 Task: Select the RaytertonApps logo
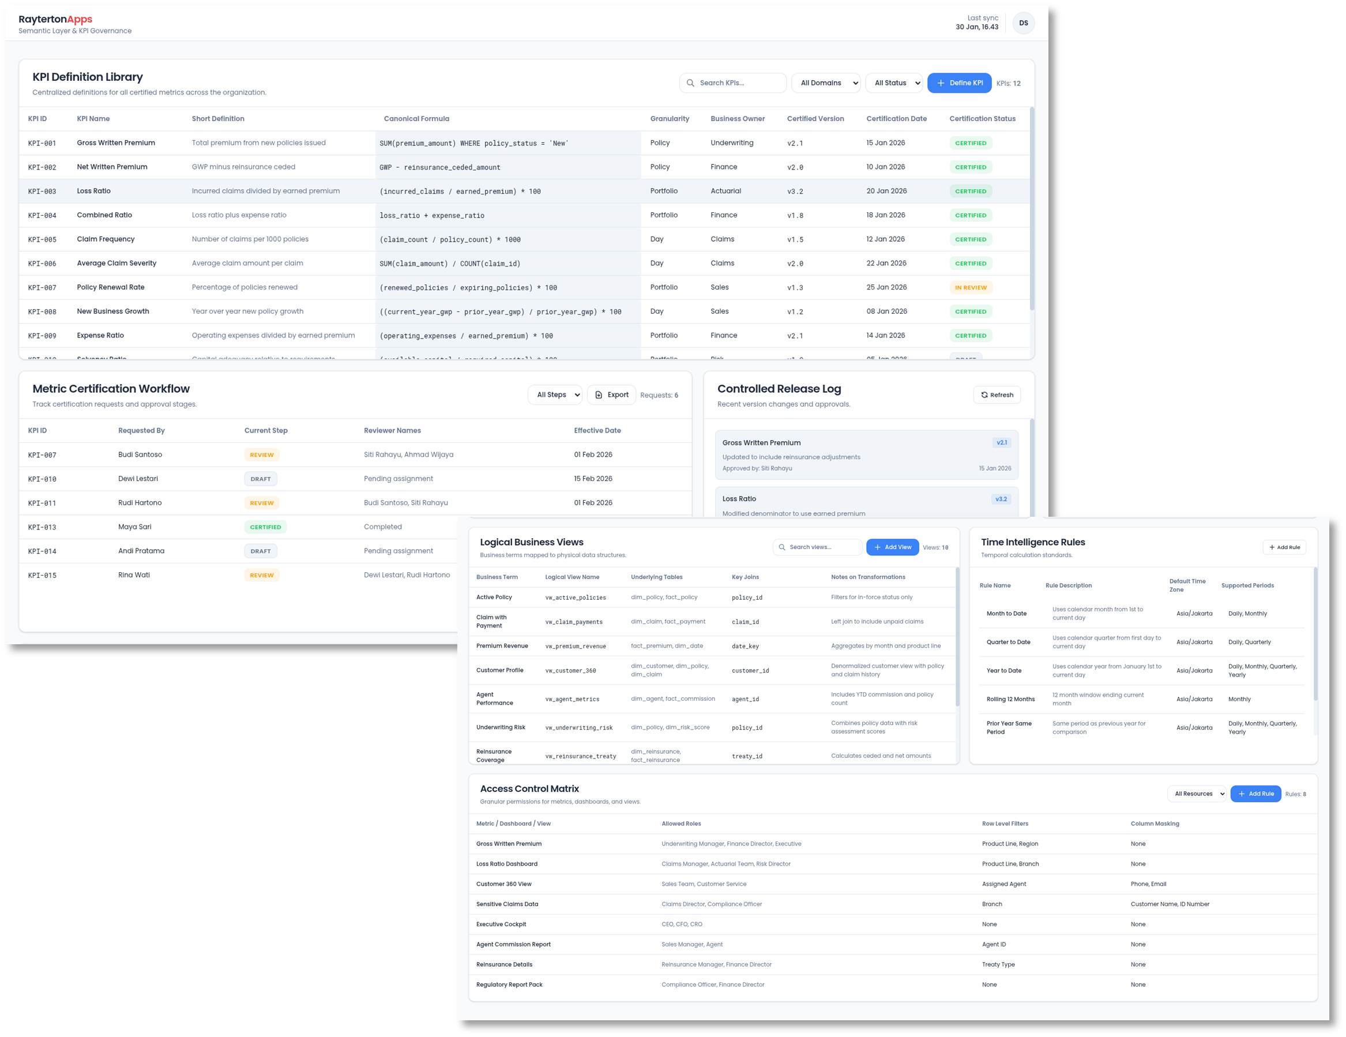coord(55,18)
